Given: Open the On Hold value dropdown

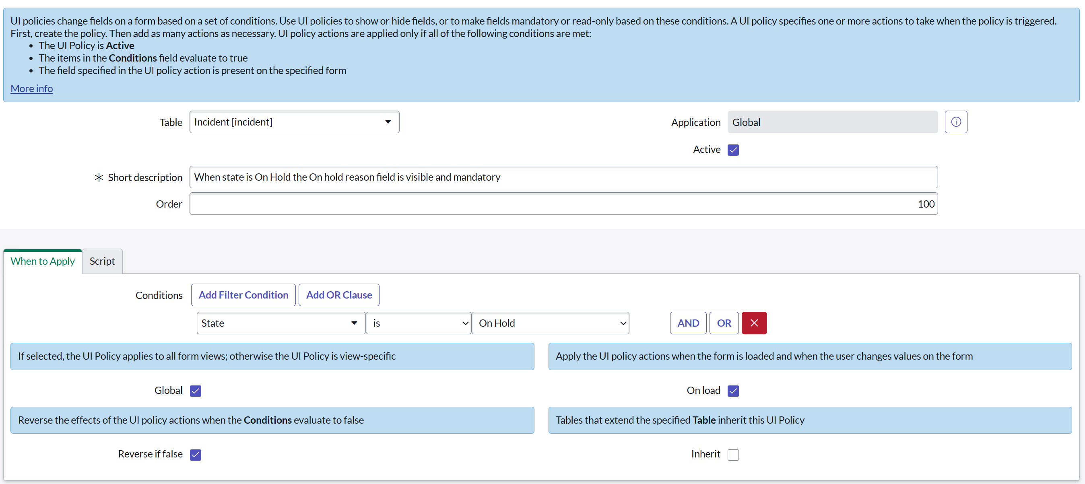Looking at the screenshot, I should tap(550, 323).
